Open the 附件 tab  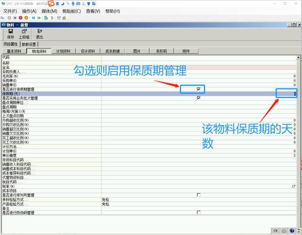[186, 51]
